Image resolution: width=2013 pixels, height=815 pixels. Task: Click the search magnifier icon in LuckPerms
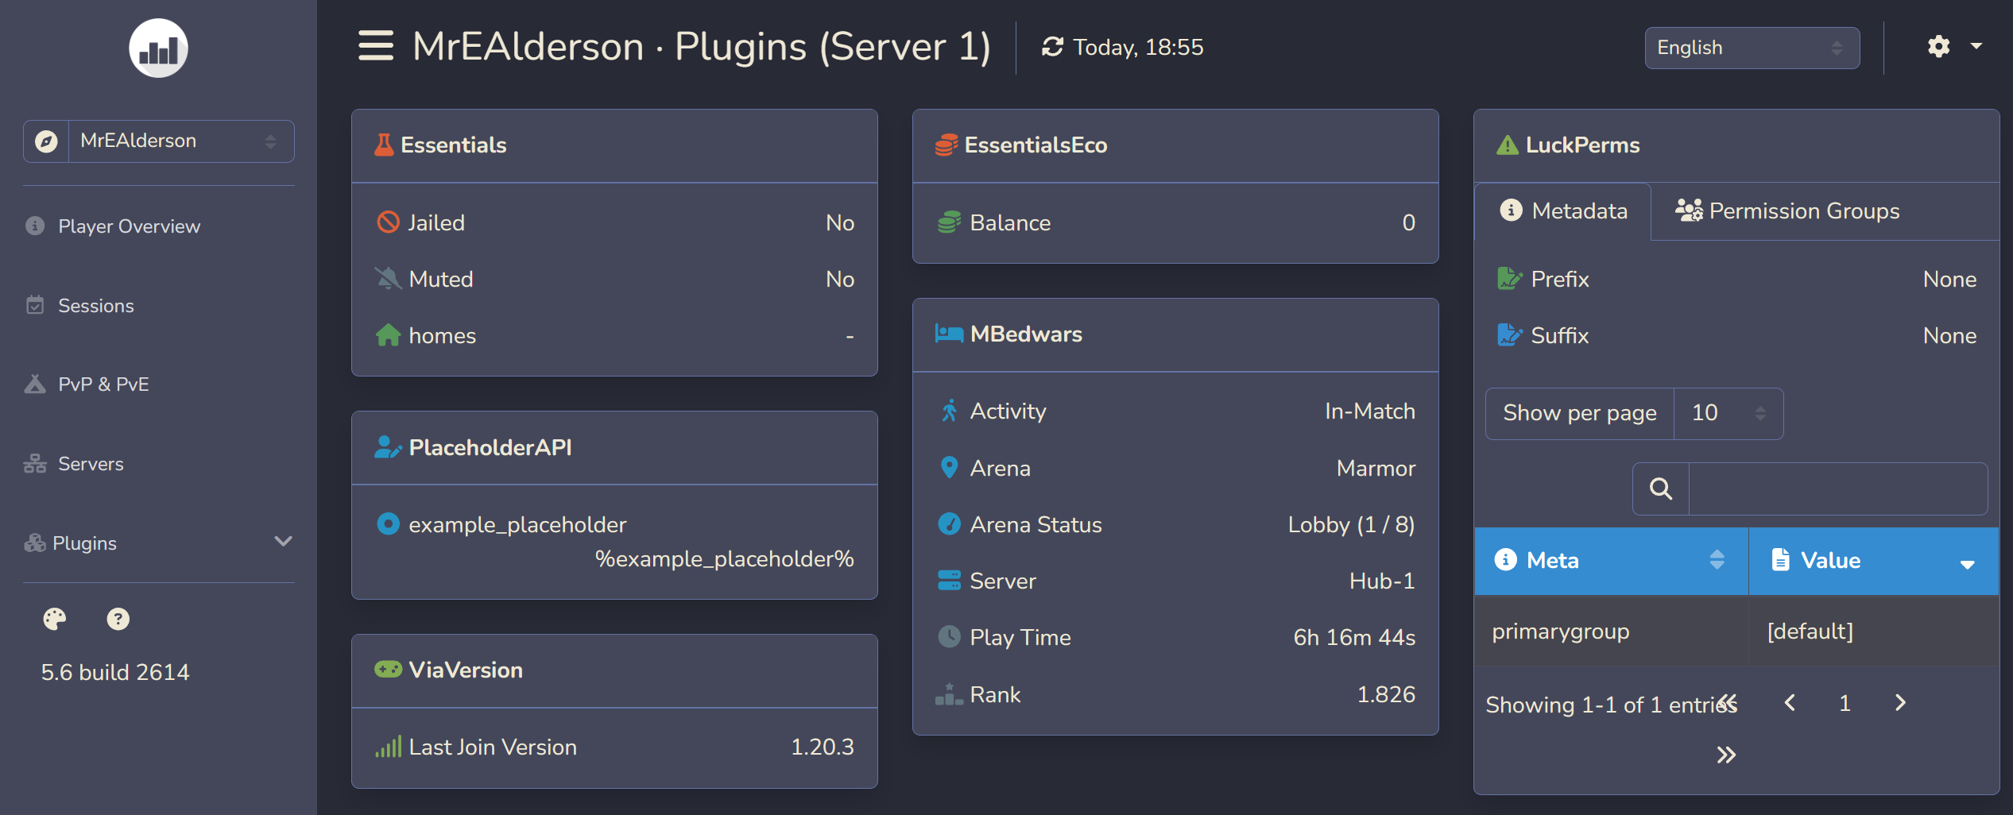pos(1660,489)
